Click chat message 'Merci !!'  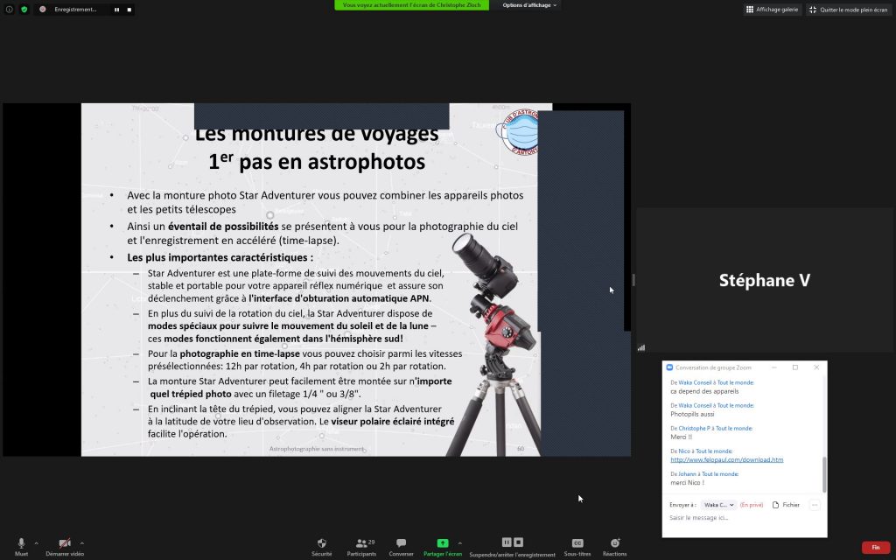click(681, 437)
